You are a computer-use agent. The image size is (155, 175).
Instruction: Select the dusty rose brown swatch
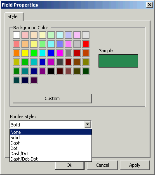pyautogui.click(x=68, y=71)
